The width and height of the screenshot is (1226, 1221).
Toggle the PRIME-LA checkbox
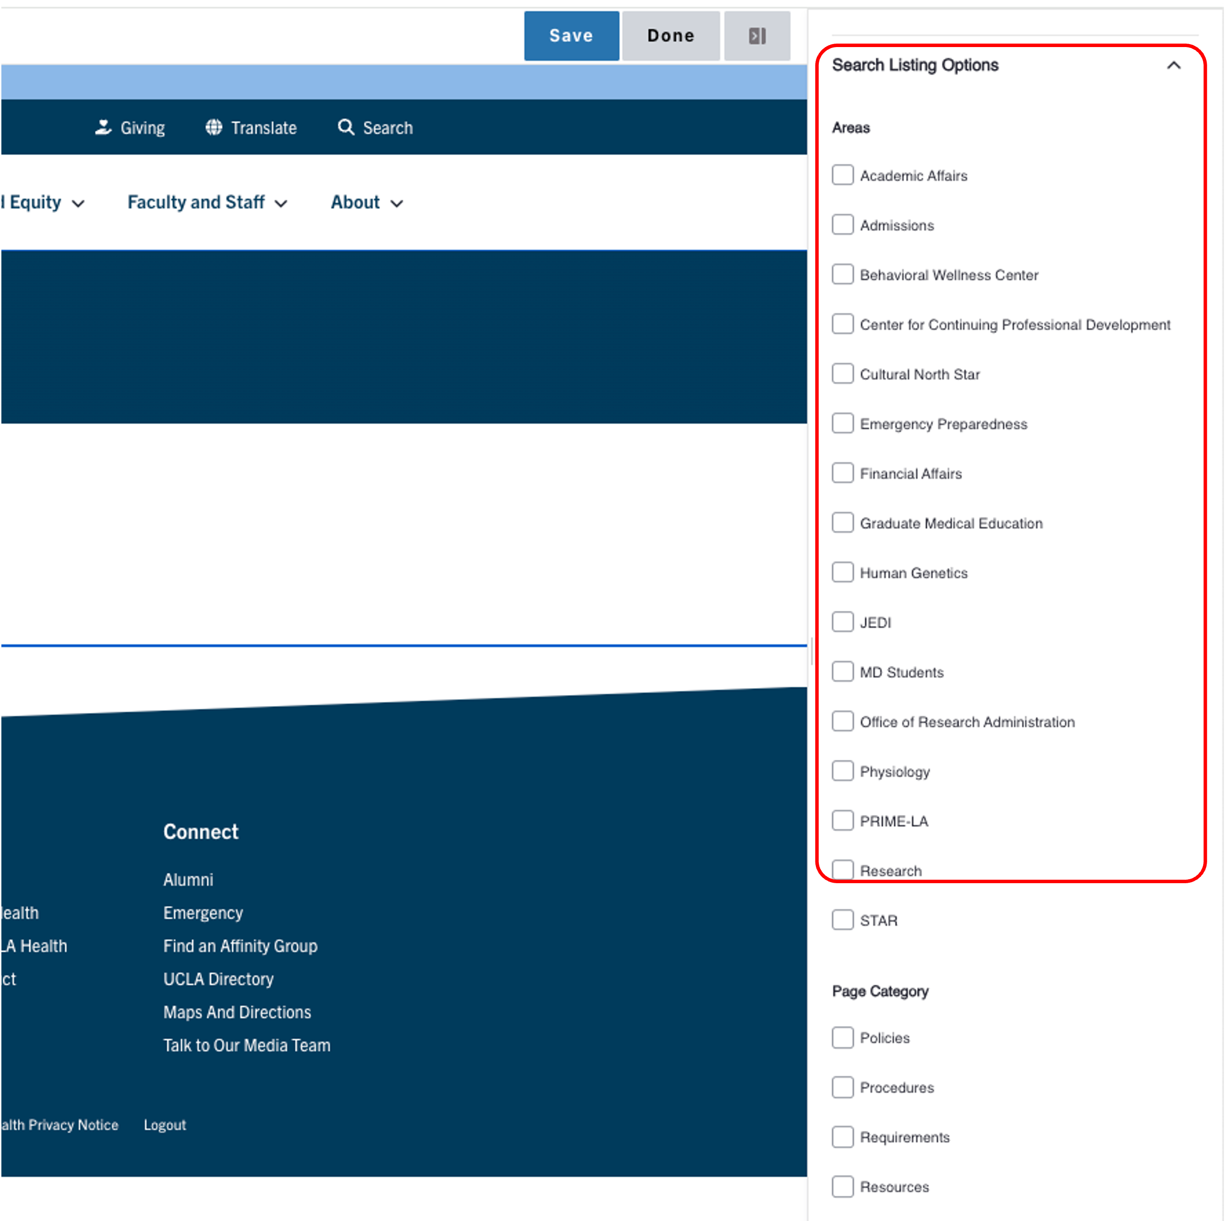coord(842,821)
